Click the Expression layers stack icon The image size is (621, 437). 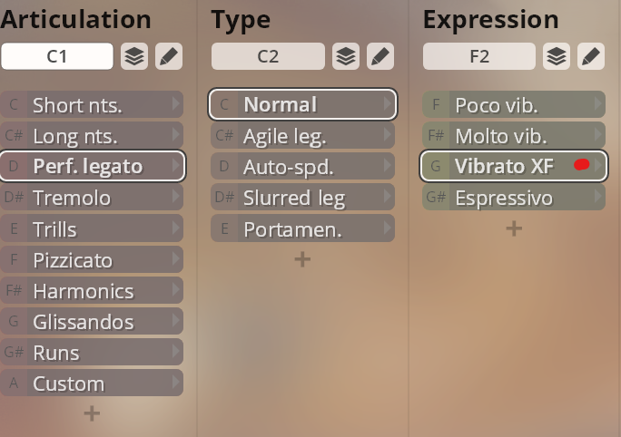557,56
